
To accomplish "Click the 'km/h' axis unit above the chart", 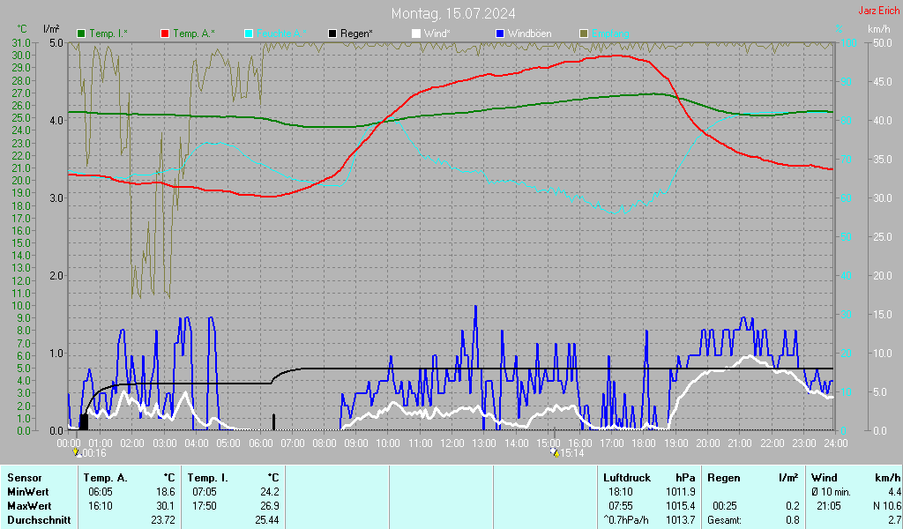I will tap(879, 29).
